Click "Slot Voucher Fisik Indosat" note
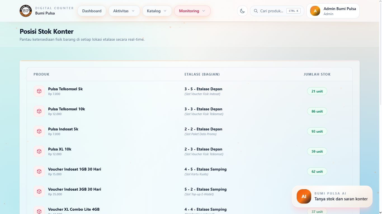This screenshot has width=382, height=214. pos(202,94)
